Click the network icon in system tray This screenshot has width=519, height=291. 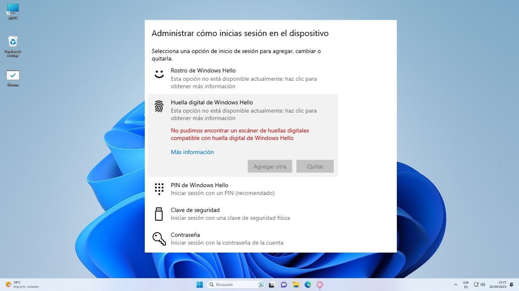pos(476,285)
